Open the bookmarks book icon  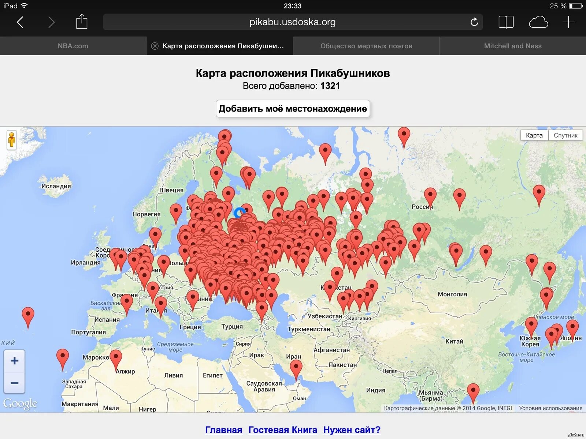click(x=506, y=22)
